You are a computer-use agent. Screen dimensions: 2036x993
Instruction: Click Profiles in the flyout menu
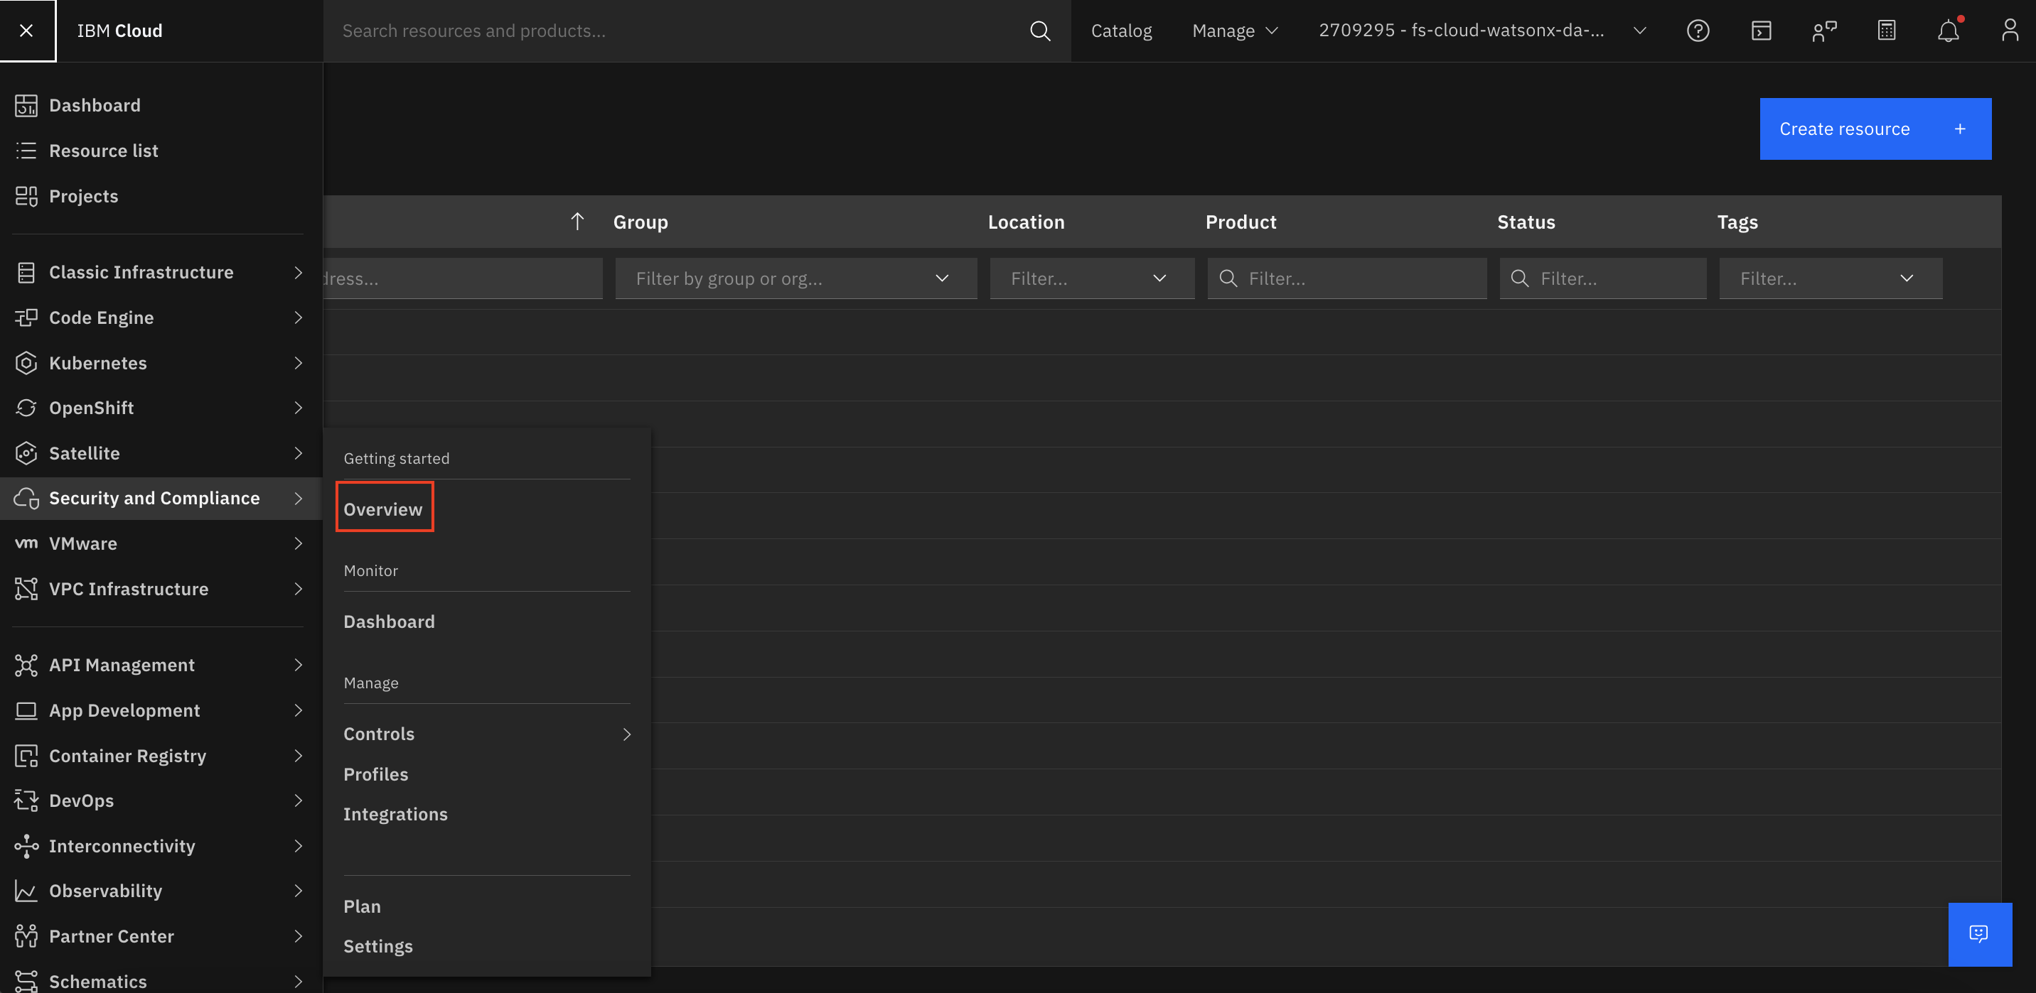pyautogui.click(x=376, y=774)
